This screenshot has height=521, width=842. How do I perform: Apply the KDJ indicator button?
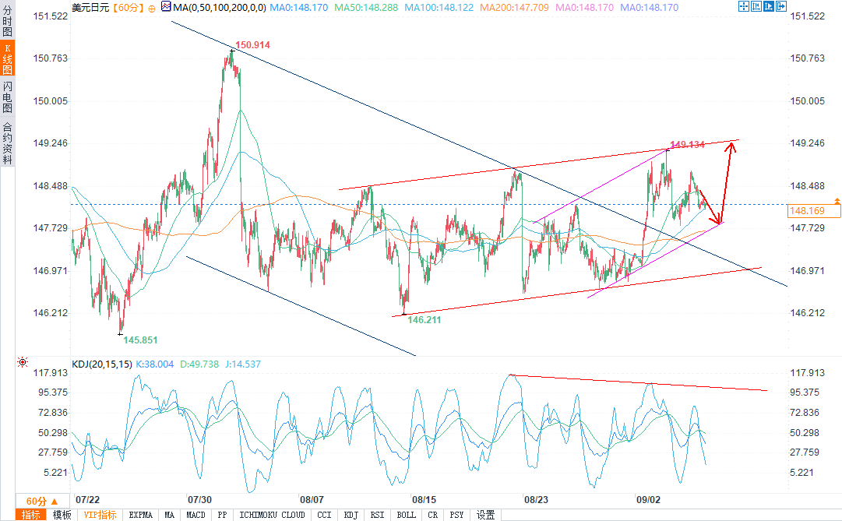coord(351,515)
